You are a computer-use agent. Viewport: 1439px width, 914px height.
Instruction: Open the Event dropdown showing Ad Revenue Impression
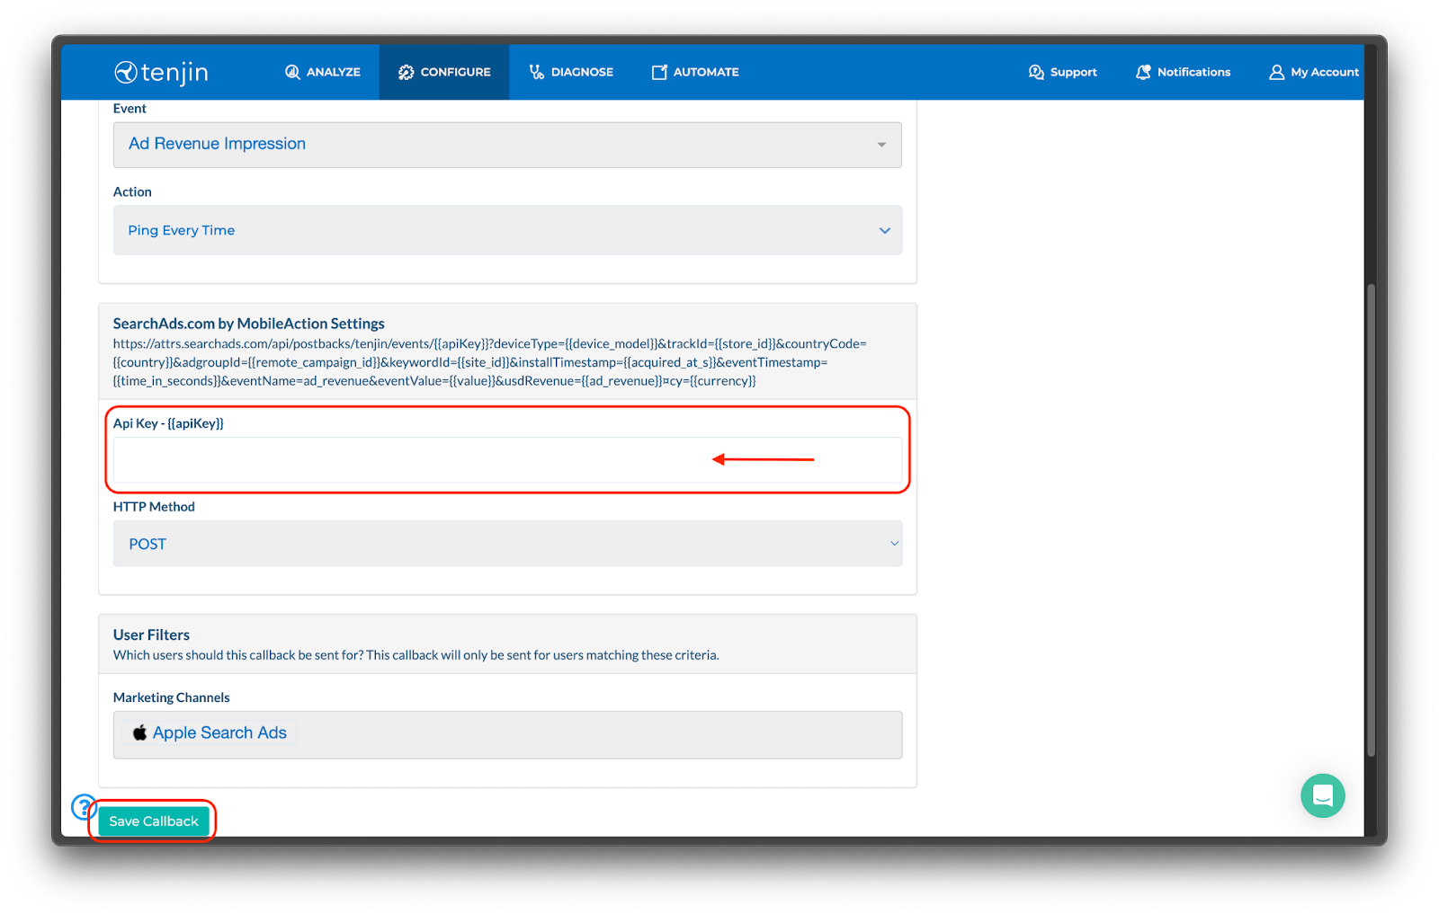point(507,145)
